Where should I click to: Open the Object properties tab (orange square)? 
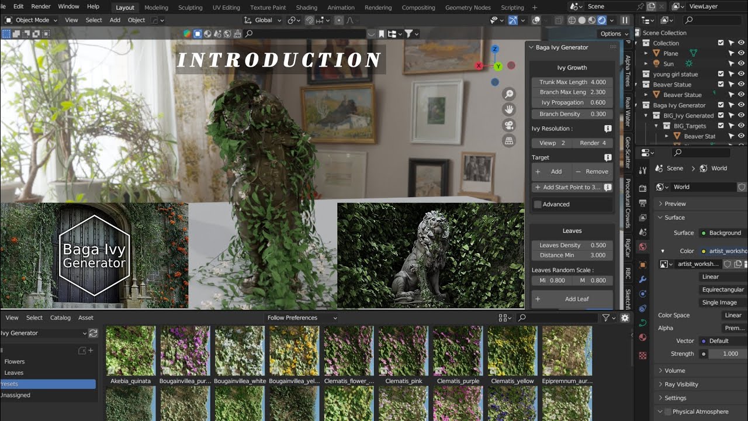pyautogui.click(x=643, y=264)
